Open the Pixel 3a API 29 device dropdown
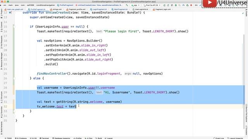The image size is (248, 139). (x=152, y=5)
